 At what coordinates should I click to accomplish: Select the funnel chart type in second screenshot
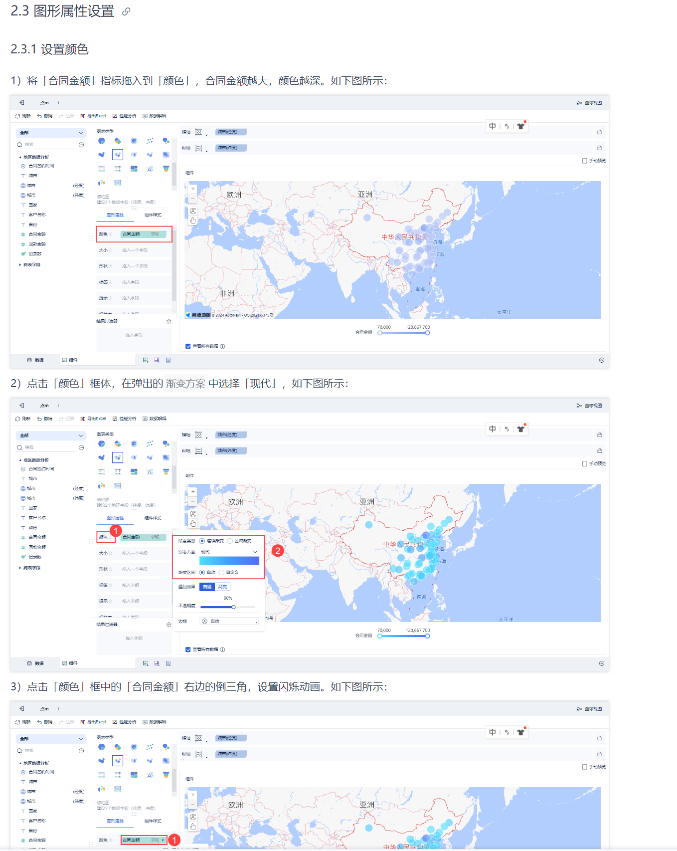166,472
